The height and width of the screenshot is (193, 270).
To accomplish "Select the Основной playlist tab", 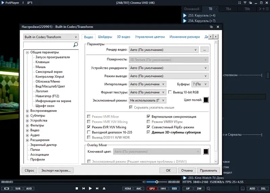I will click(191, 9).
